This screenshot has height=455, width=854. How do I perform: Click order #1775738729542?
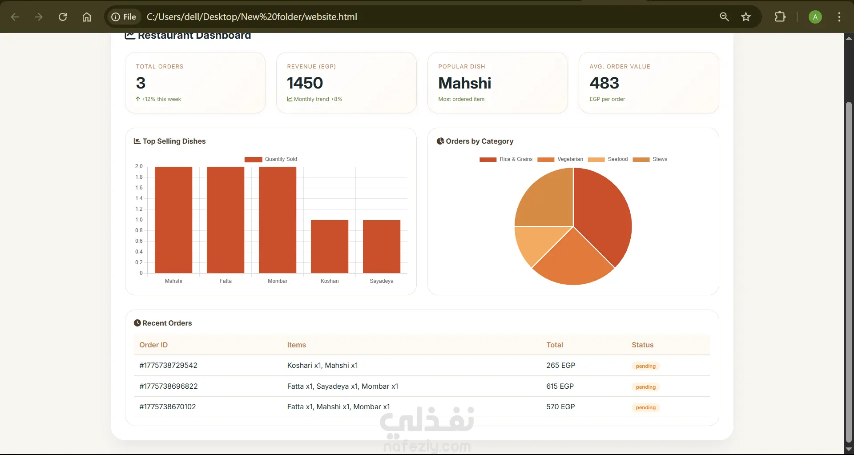168,365
